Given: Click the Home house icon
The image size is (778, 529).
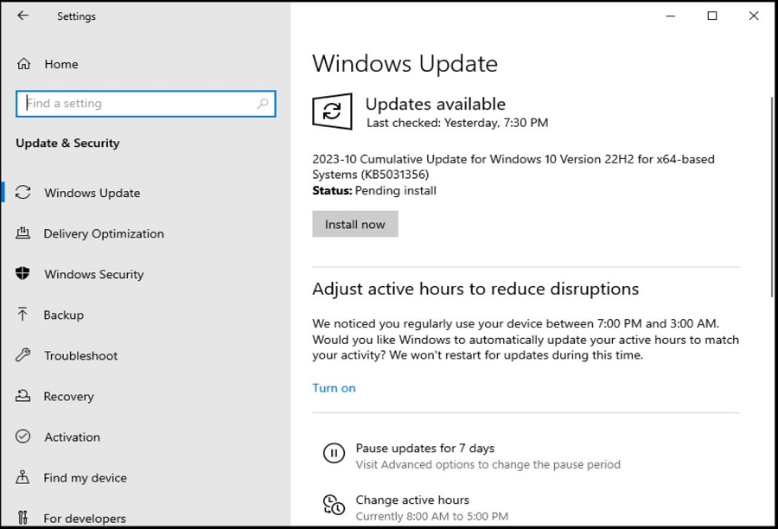Looking at the screenshot, I should pos(23,64).
